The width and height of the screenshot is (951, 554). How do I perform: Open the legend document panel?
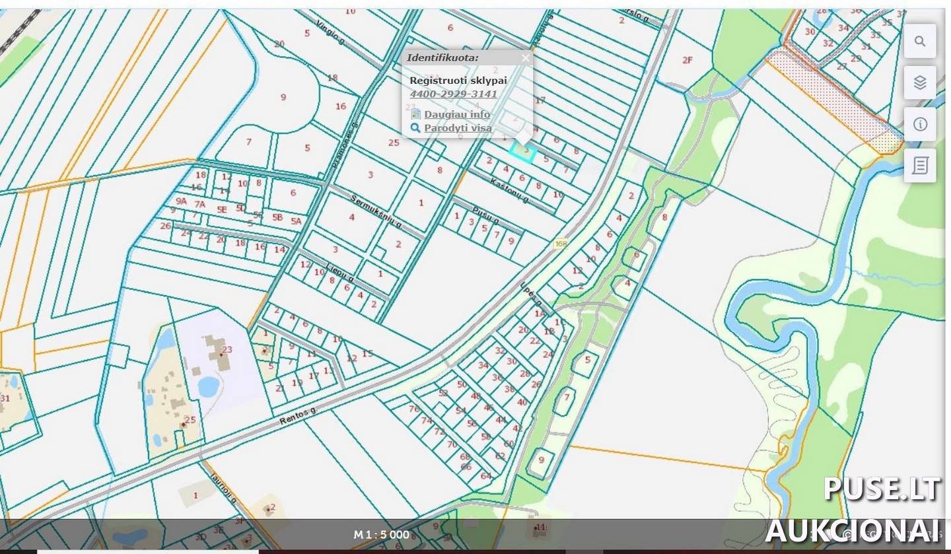tap(920, 165)
